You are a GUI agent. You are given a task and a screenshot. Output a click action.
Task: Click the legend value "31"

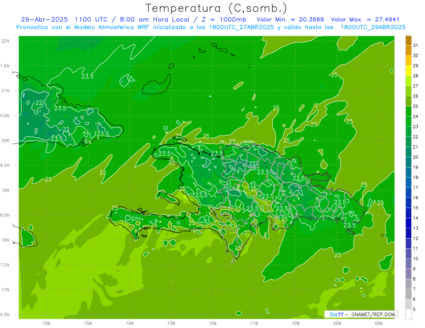[x=415, y=45]
